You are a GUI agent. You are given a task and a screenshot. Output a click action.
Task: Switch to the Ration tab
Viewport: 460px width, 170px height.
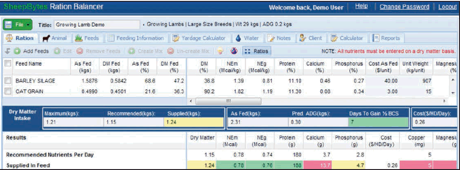click(20, 38)
